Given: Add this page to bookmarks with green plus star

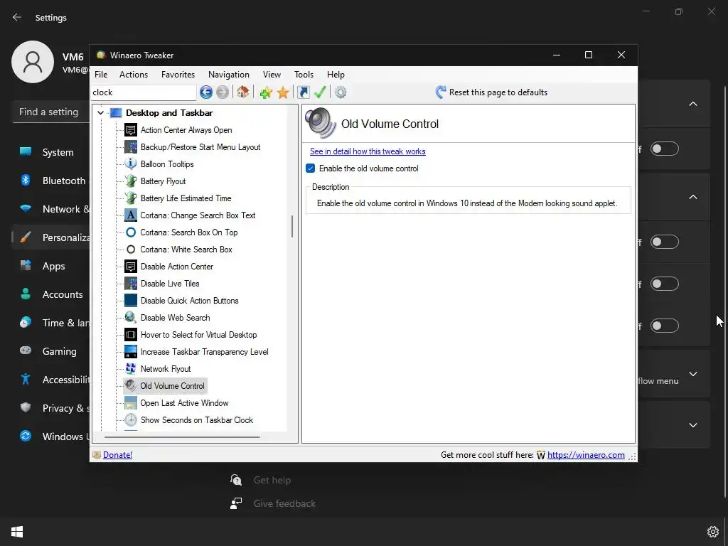Looking at the screenshot, I should [x=266, y=92].
